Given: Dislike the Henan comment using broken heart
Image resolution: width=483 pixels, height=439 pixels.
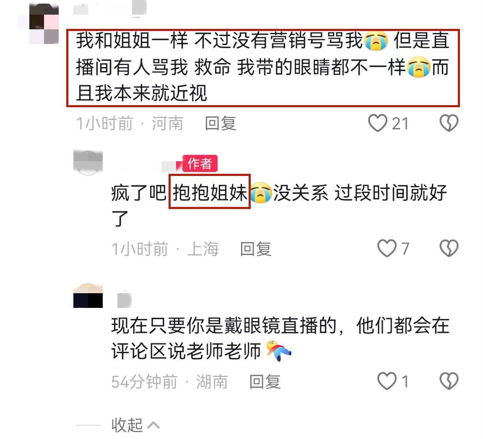Looking at the screenshot, I should click(x=449, y=123).
